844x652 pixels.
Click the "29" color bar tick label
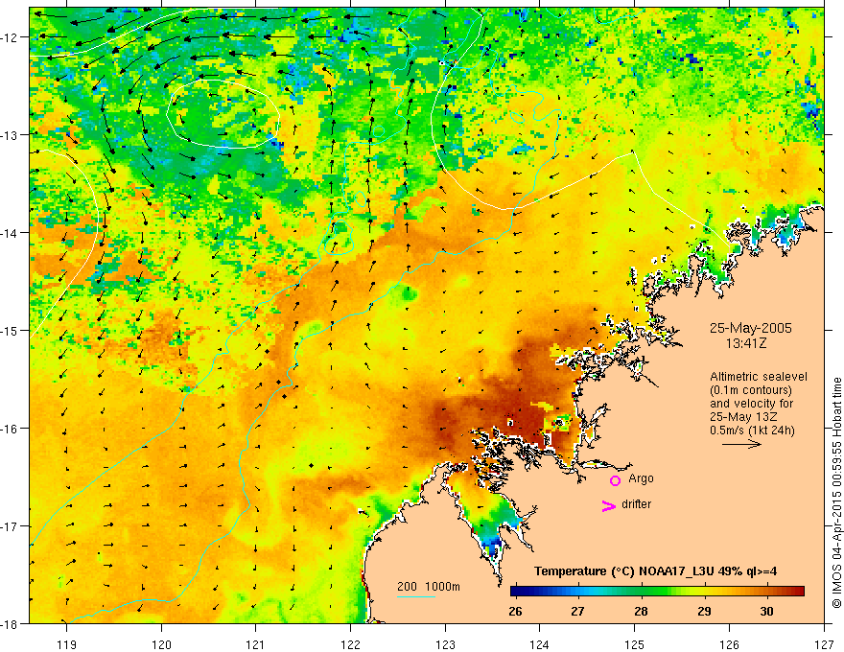click(x=704, y=611)
